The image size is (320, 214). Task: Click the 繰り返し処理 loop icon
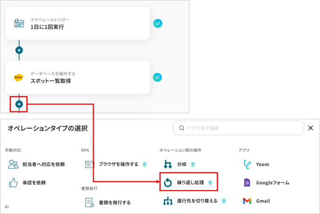point(168,182)
